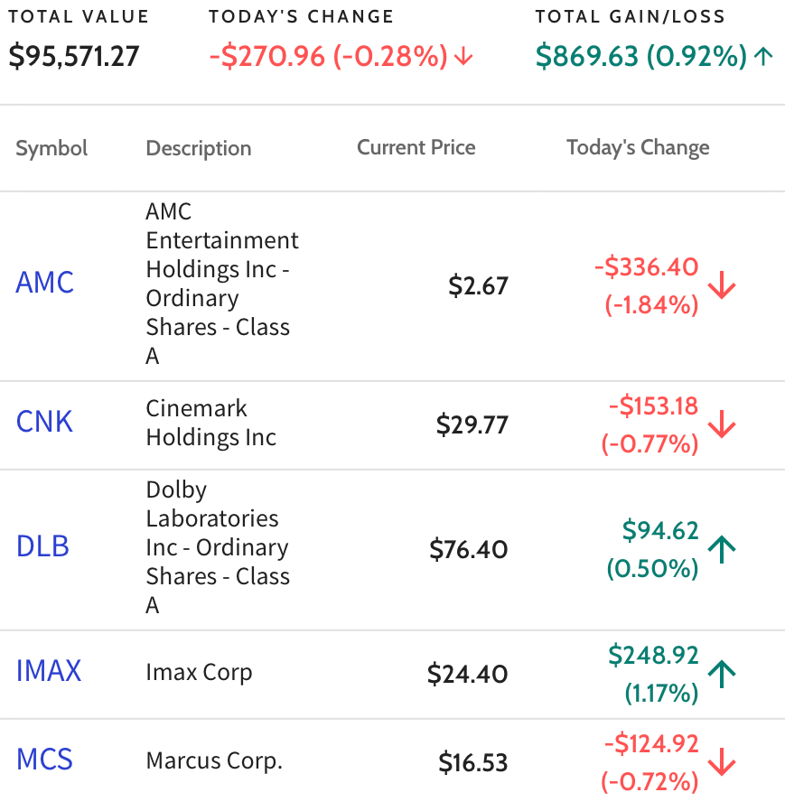This screenshot has width=785, height=811.
Task: Open the IMAX ticker link
Action: [x=49, y=671]
